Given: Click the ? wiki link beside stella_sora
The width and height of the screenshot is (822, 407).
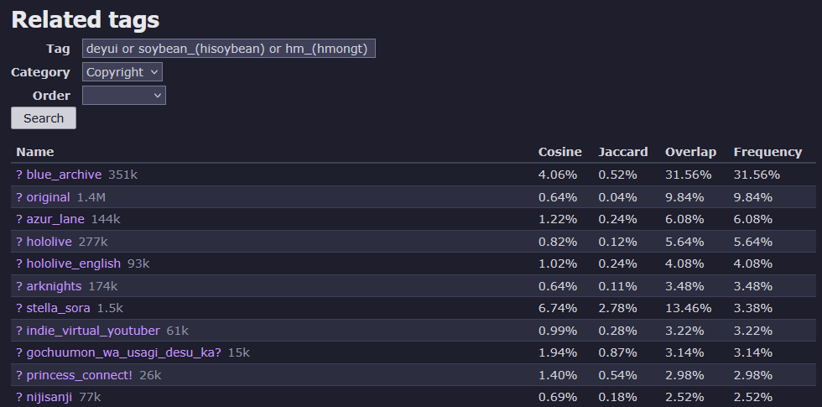Looking at the screenshot, I should click(19, 309).
